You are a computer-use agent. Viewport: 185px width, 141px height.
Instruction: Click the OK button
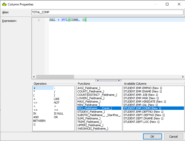(152, 137)
